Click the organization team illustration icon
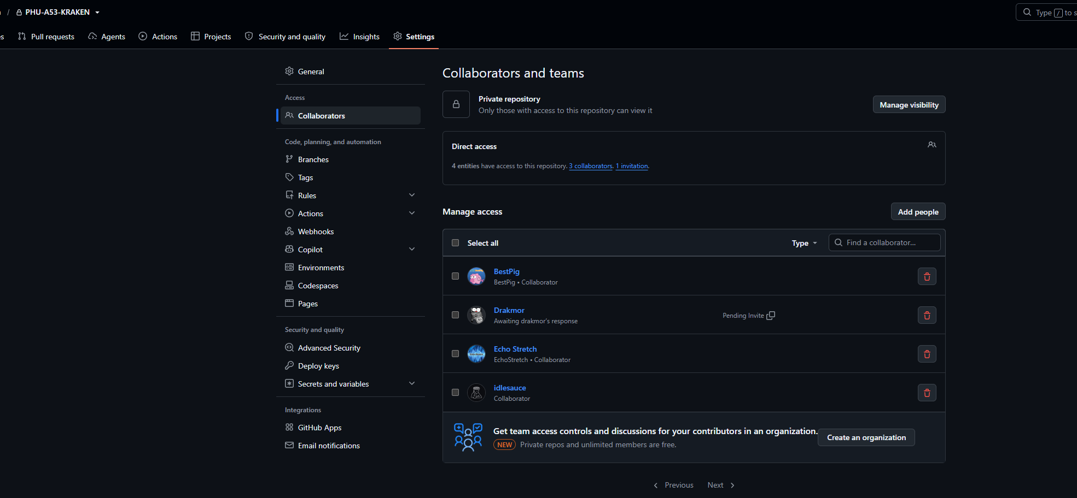This screenshot has width=1077, height=498. (x=468, y=437)
